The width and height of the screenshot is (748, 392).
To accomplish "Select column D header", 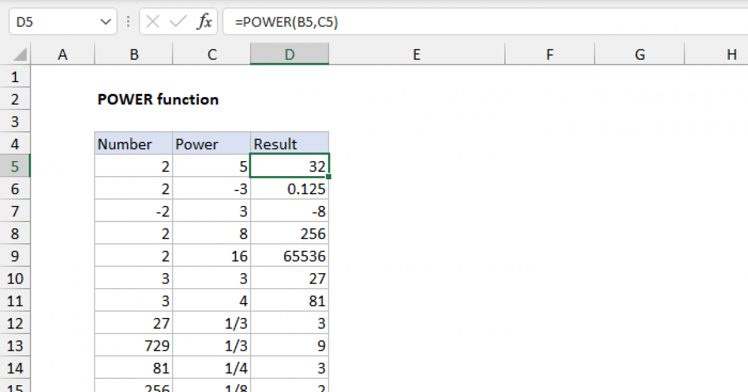I will [289, 54].
